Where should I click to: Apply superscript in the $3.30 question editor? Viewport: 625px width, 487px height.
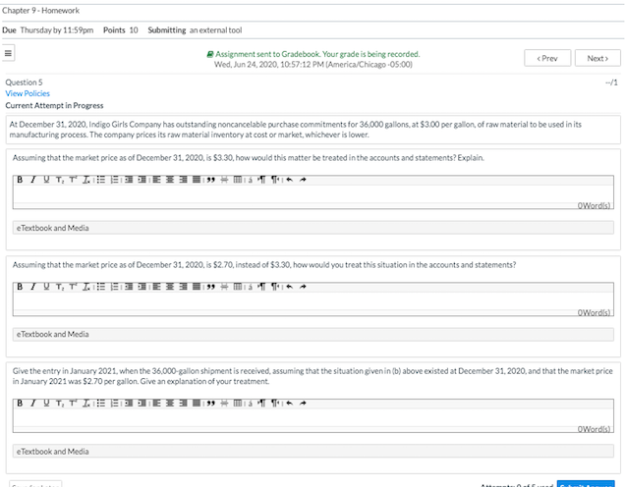click(73, 180)
